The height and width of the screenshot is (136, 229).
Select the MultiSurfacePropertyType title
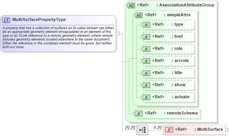(x=39, y=20)
